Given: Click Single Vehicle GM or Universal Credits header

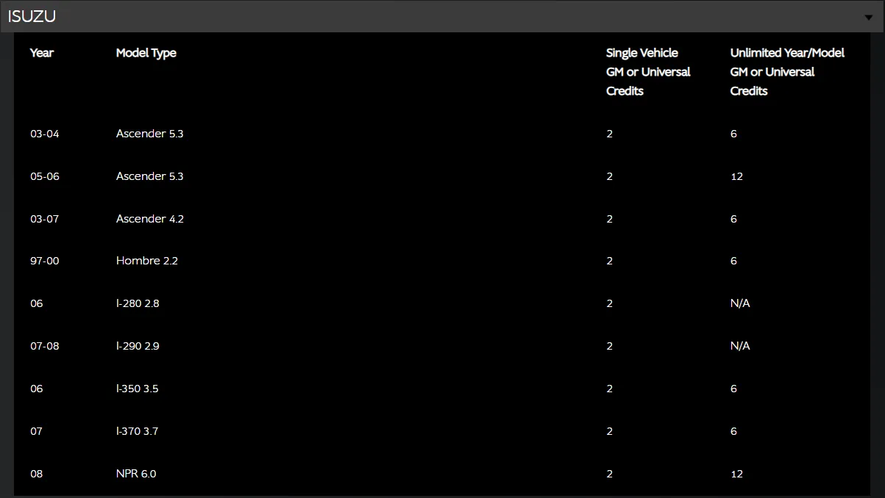Looking at the screenshot, I should click(x=648, y=72).
